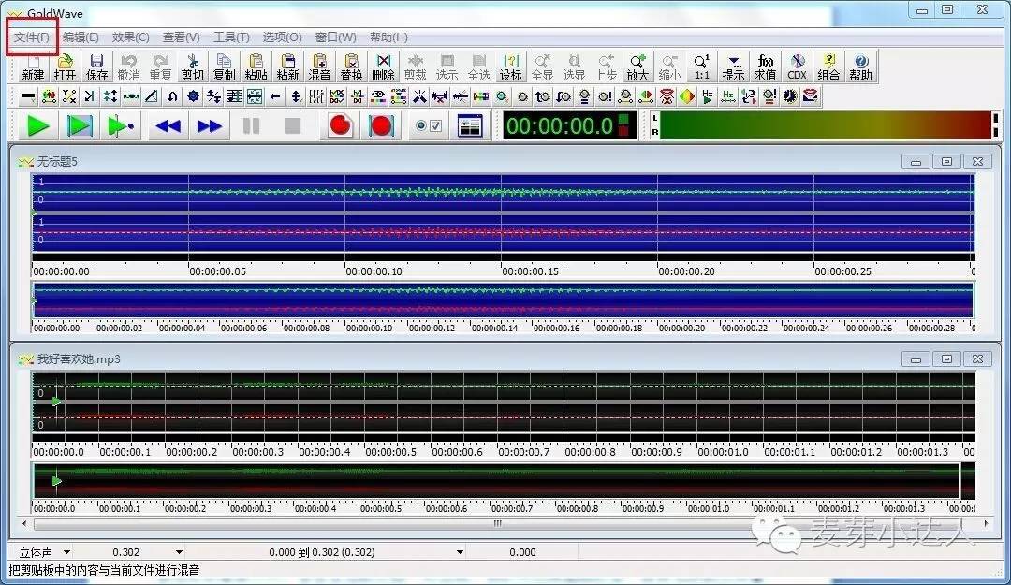Click the blue Fast Forward button

click(x=209, y=125)
